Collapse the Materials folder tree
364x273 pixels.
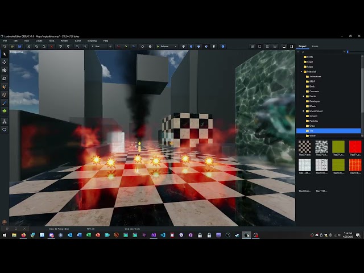click(301, 72)
